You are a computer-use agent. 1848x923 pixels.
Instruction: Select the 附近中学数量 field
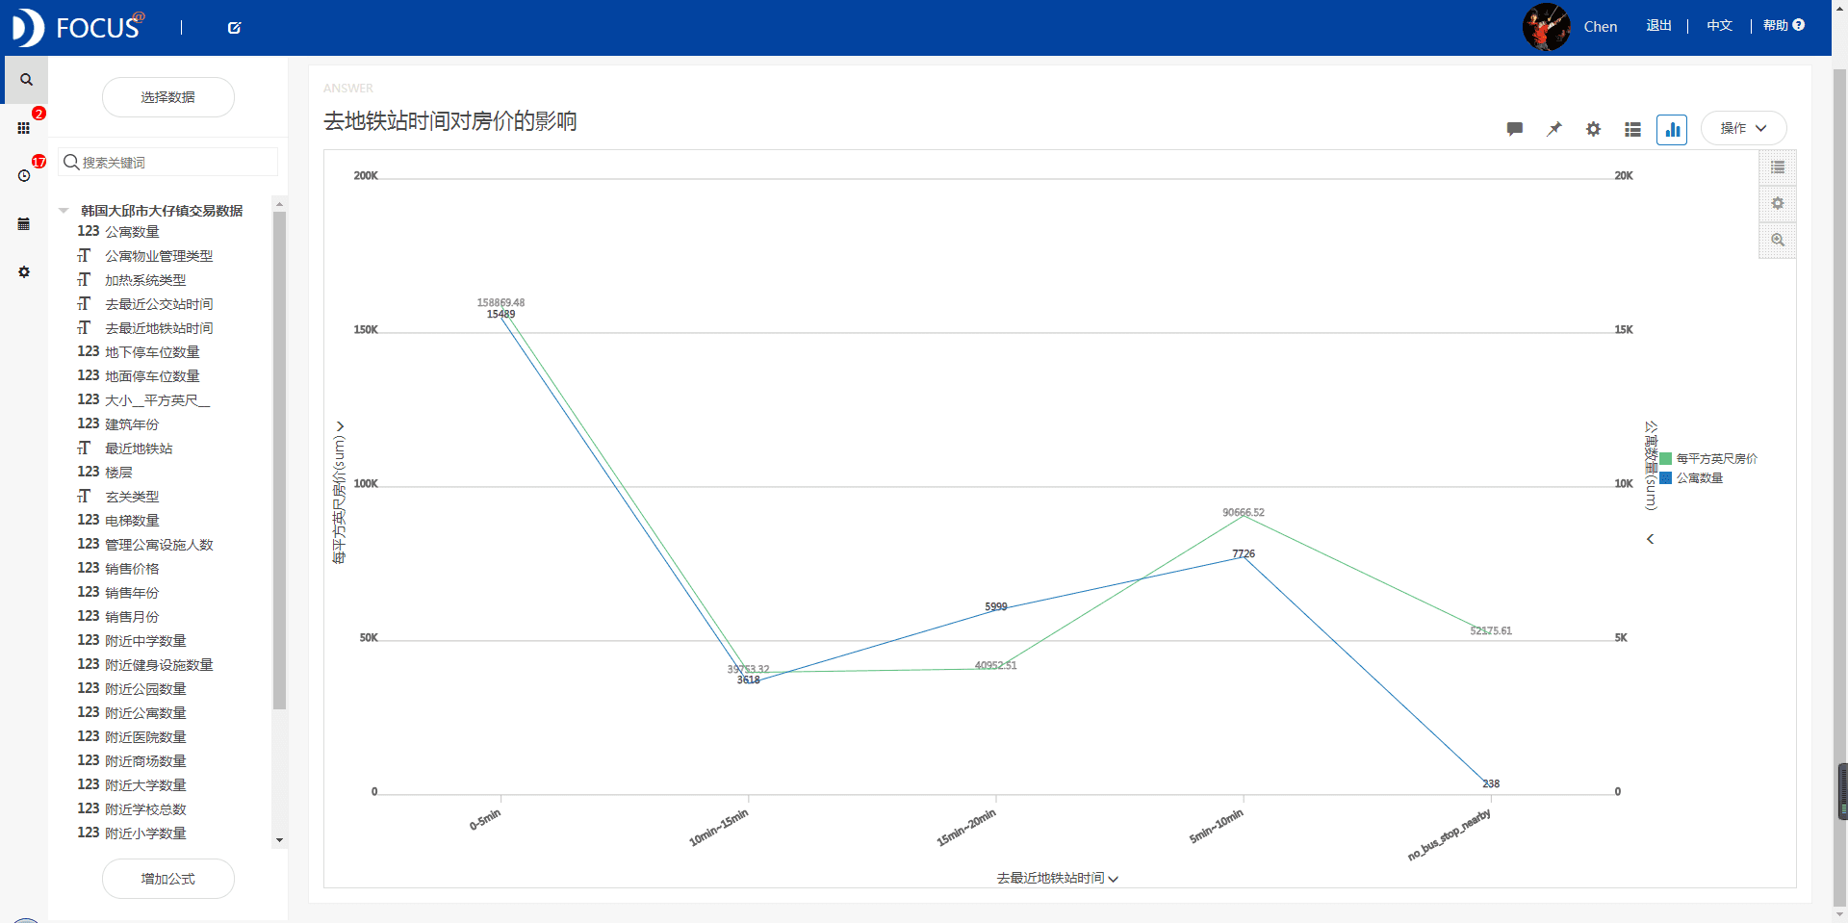(x=145, y=641)
